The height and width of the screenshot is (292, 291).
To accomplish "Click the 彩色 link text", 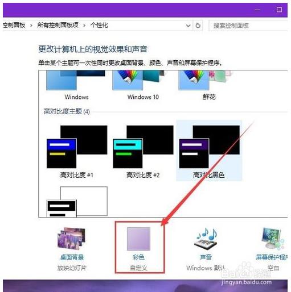I will [x=138, y=257].
